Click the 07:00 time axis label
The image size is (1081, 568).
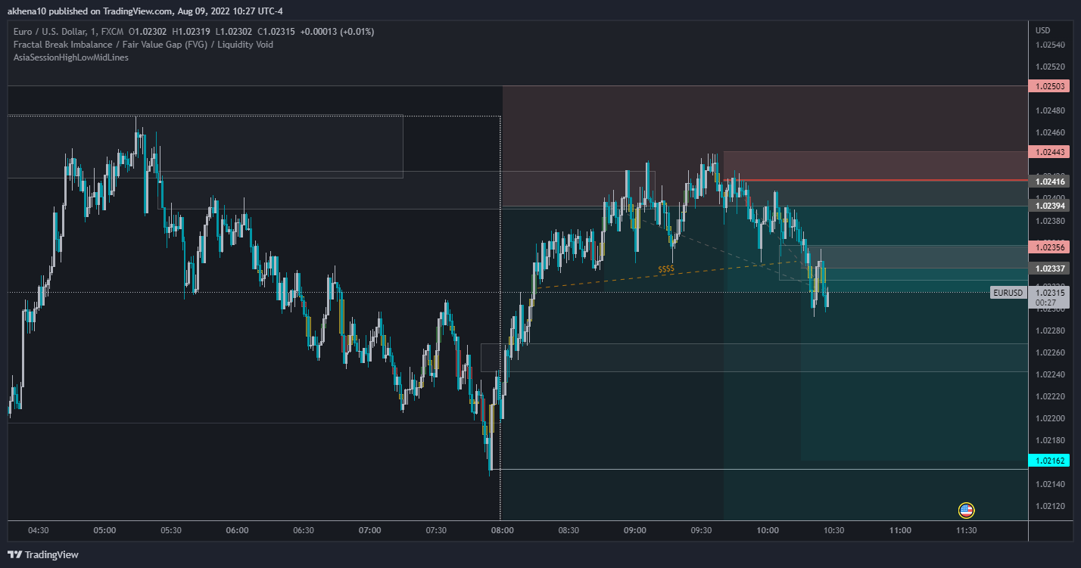click(369, 530)
